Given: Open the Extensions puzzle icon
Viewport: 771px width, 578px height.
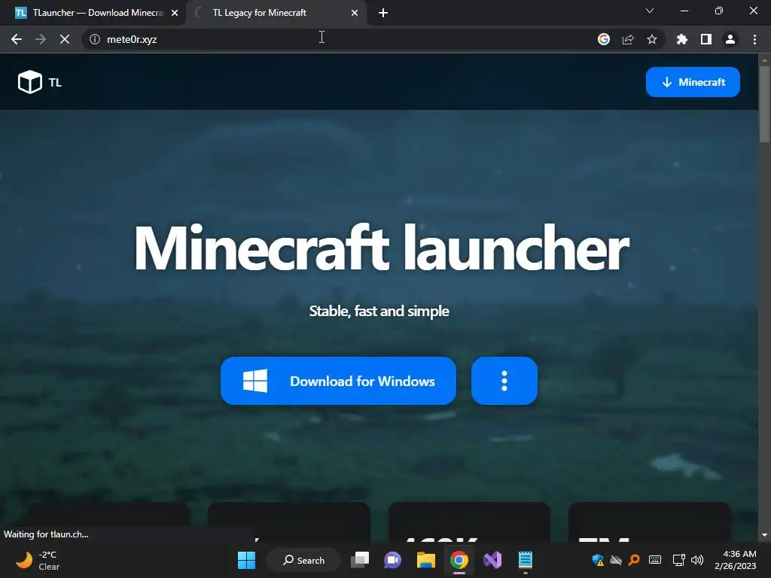Looking at the screenshot, I should 681,39.
